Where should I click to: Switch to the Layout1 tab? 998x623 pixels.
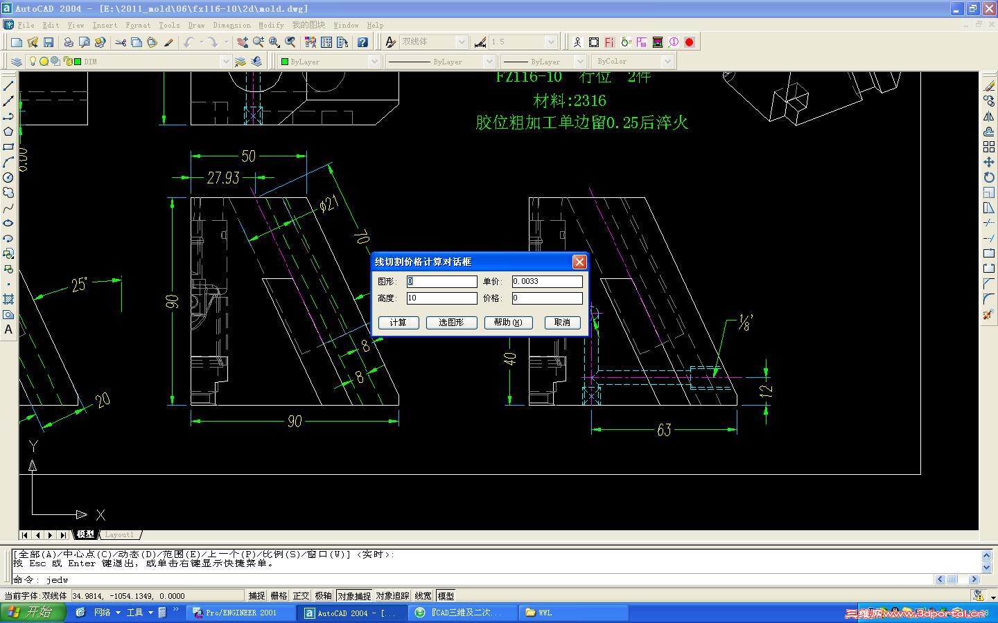[119, 534]
